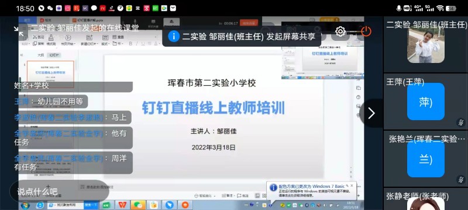Select slide 1 thumbnail in WPS panel
The height and width of the screenshot is (210, 468).
tap(50, 74)
